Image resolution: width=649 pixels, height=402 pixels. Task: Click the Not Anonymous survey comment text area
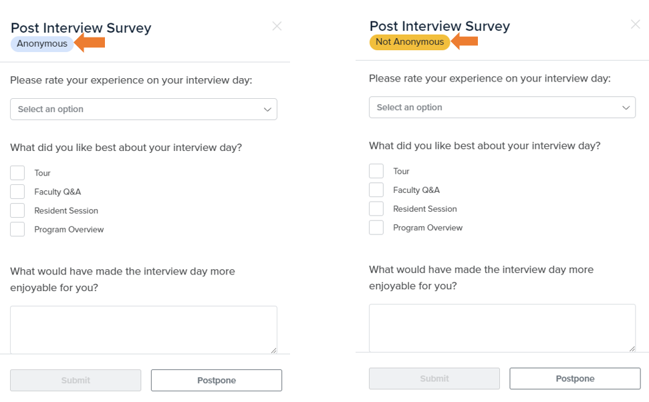point(502,327)
